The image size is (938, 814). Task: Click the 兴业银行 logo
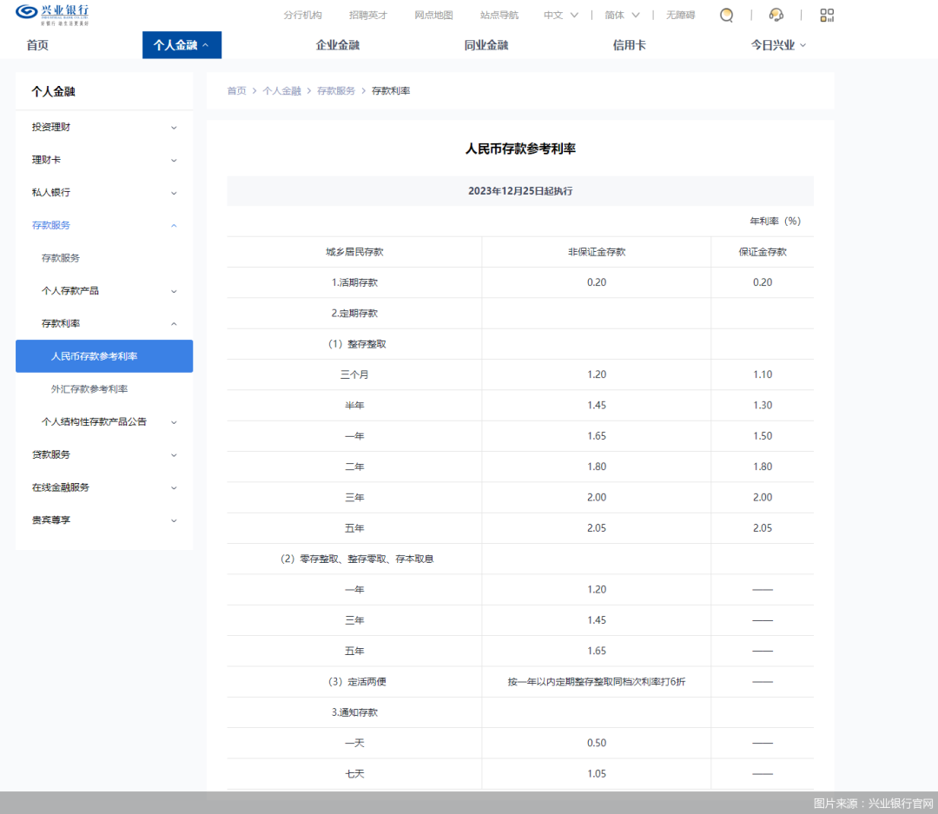click(54, 15)
